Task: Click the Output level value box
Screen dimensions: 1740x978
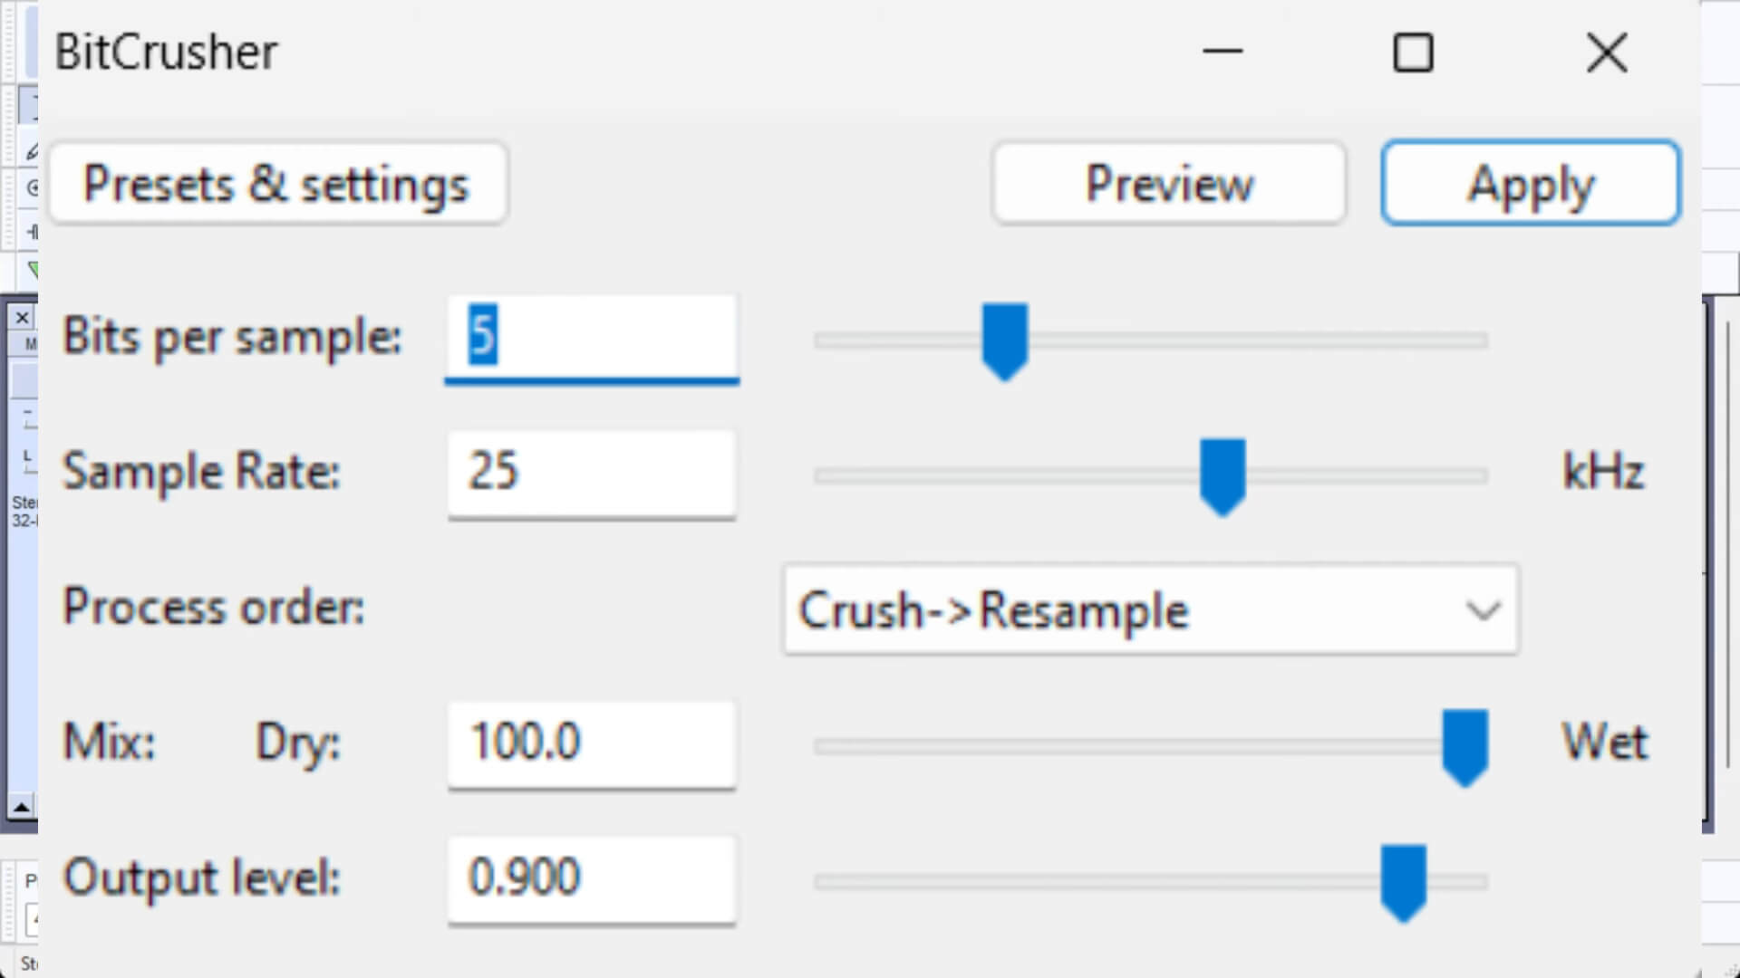Action: click(x=590, y=877)
